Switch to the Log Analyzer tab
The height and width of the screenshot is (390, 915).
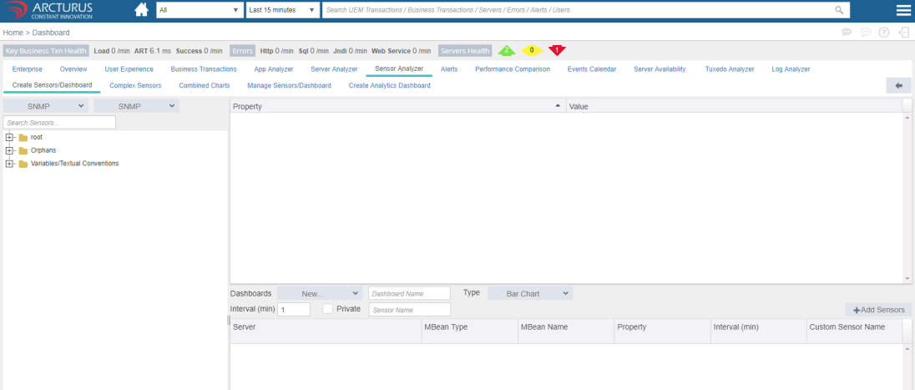790,69
